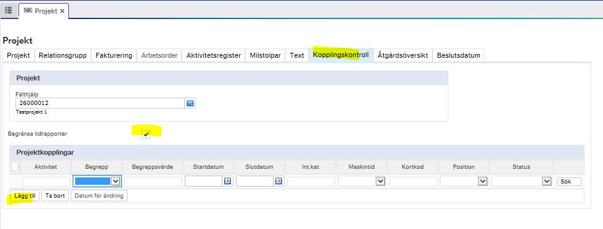This screenshot has width=603, height=229.
Task: Open the Arbetsorder tab
Action: point(159,55)
